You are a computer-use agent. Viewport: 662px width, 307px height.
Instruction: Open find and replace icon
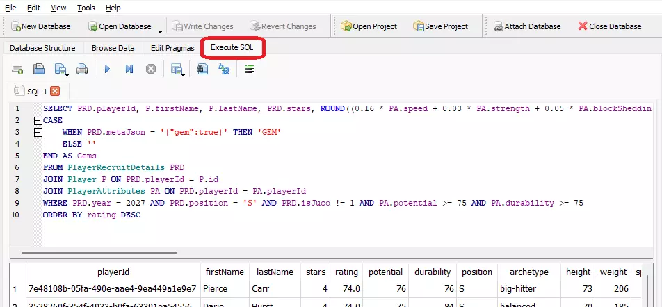point(224,69)
